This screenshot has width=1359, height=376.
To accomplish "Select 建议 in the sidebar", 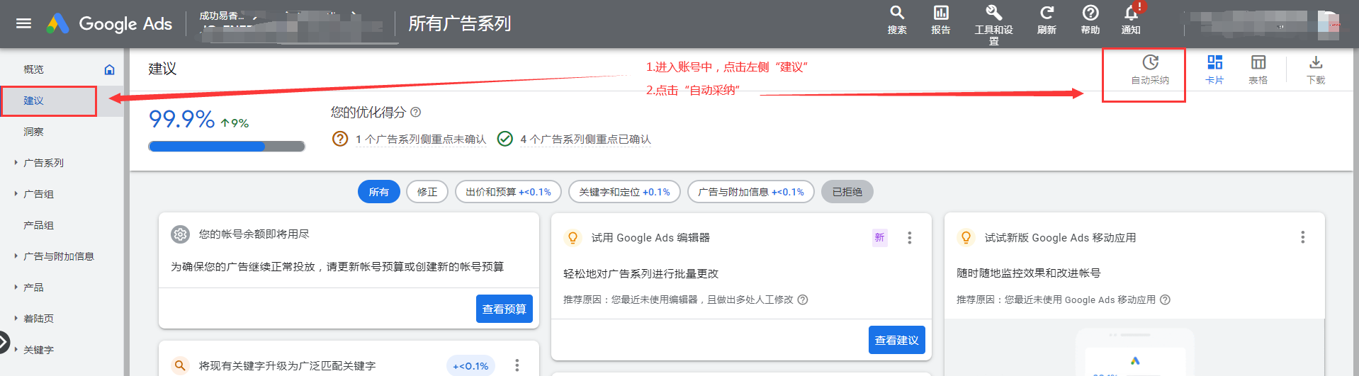I will point(33,101).
